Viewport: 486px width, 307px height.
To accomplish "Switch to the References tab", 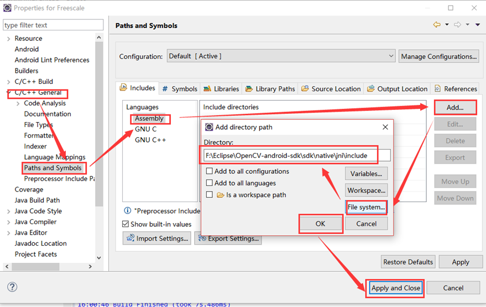I will pos(456,89).
